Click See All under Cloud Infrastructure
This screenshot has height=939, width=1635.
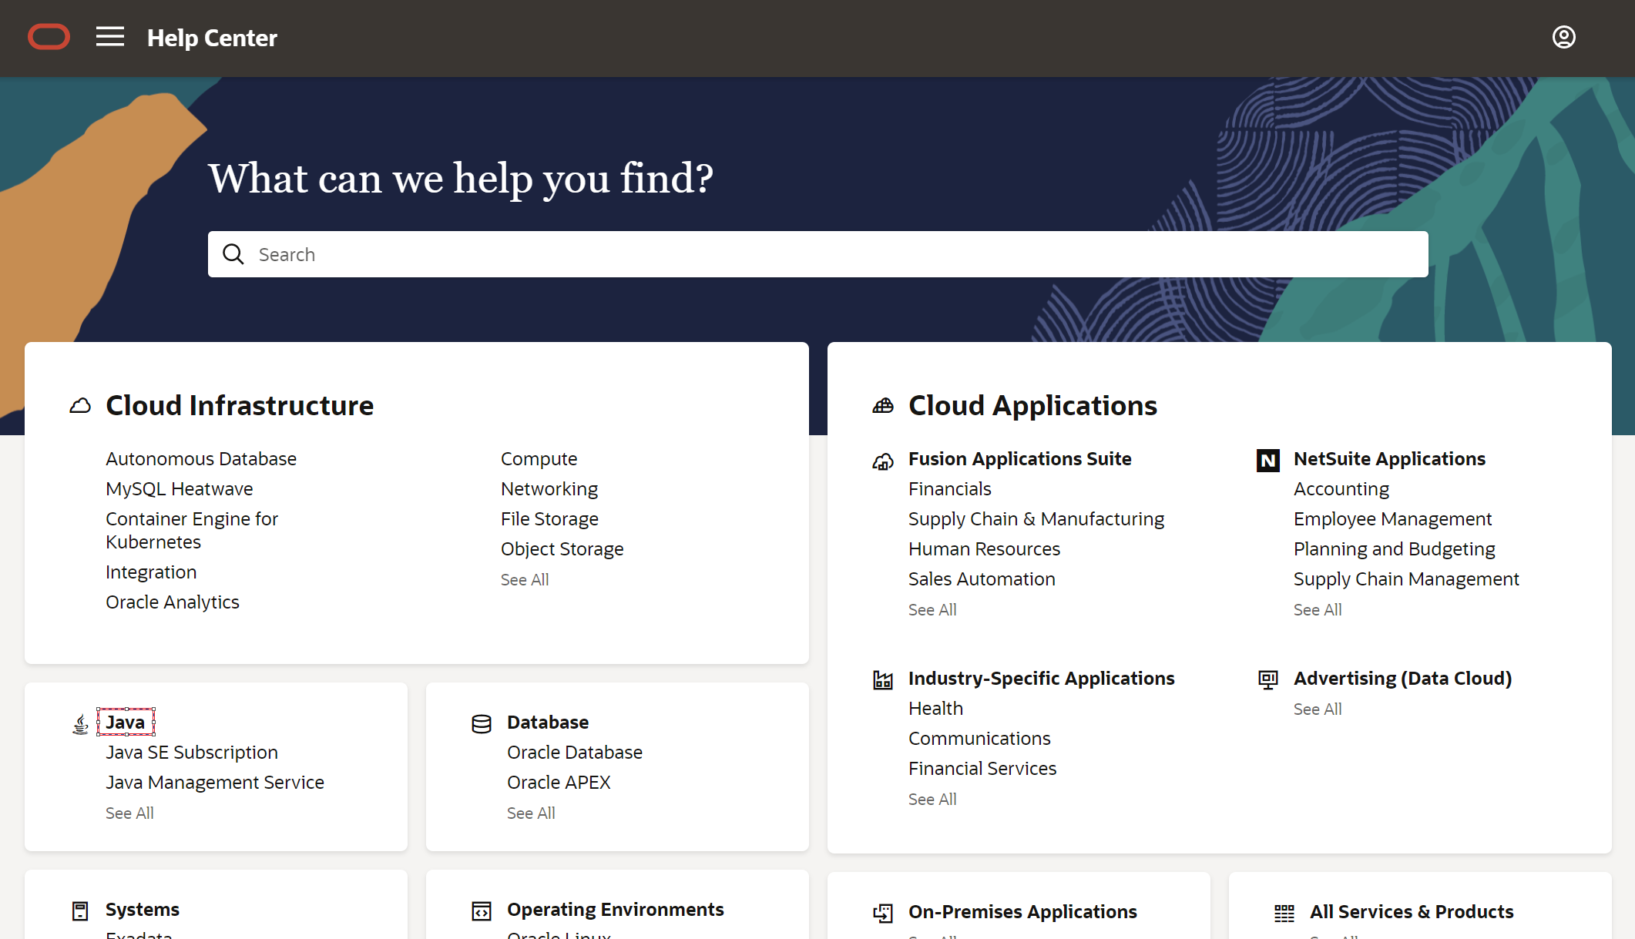pyautogui.click(x=525, y=580)
